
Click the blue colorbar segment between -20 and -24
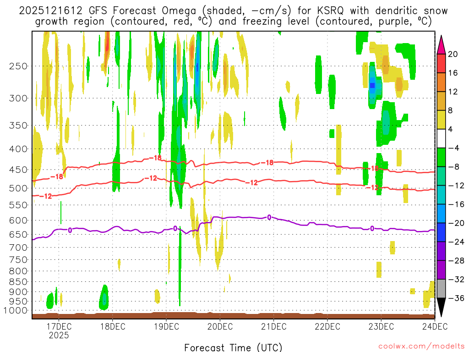coord(441,232)
